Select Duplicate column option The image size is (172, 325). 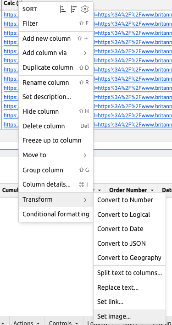coord(56,68)
